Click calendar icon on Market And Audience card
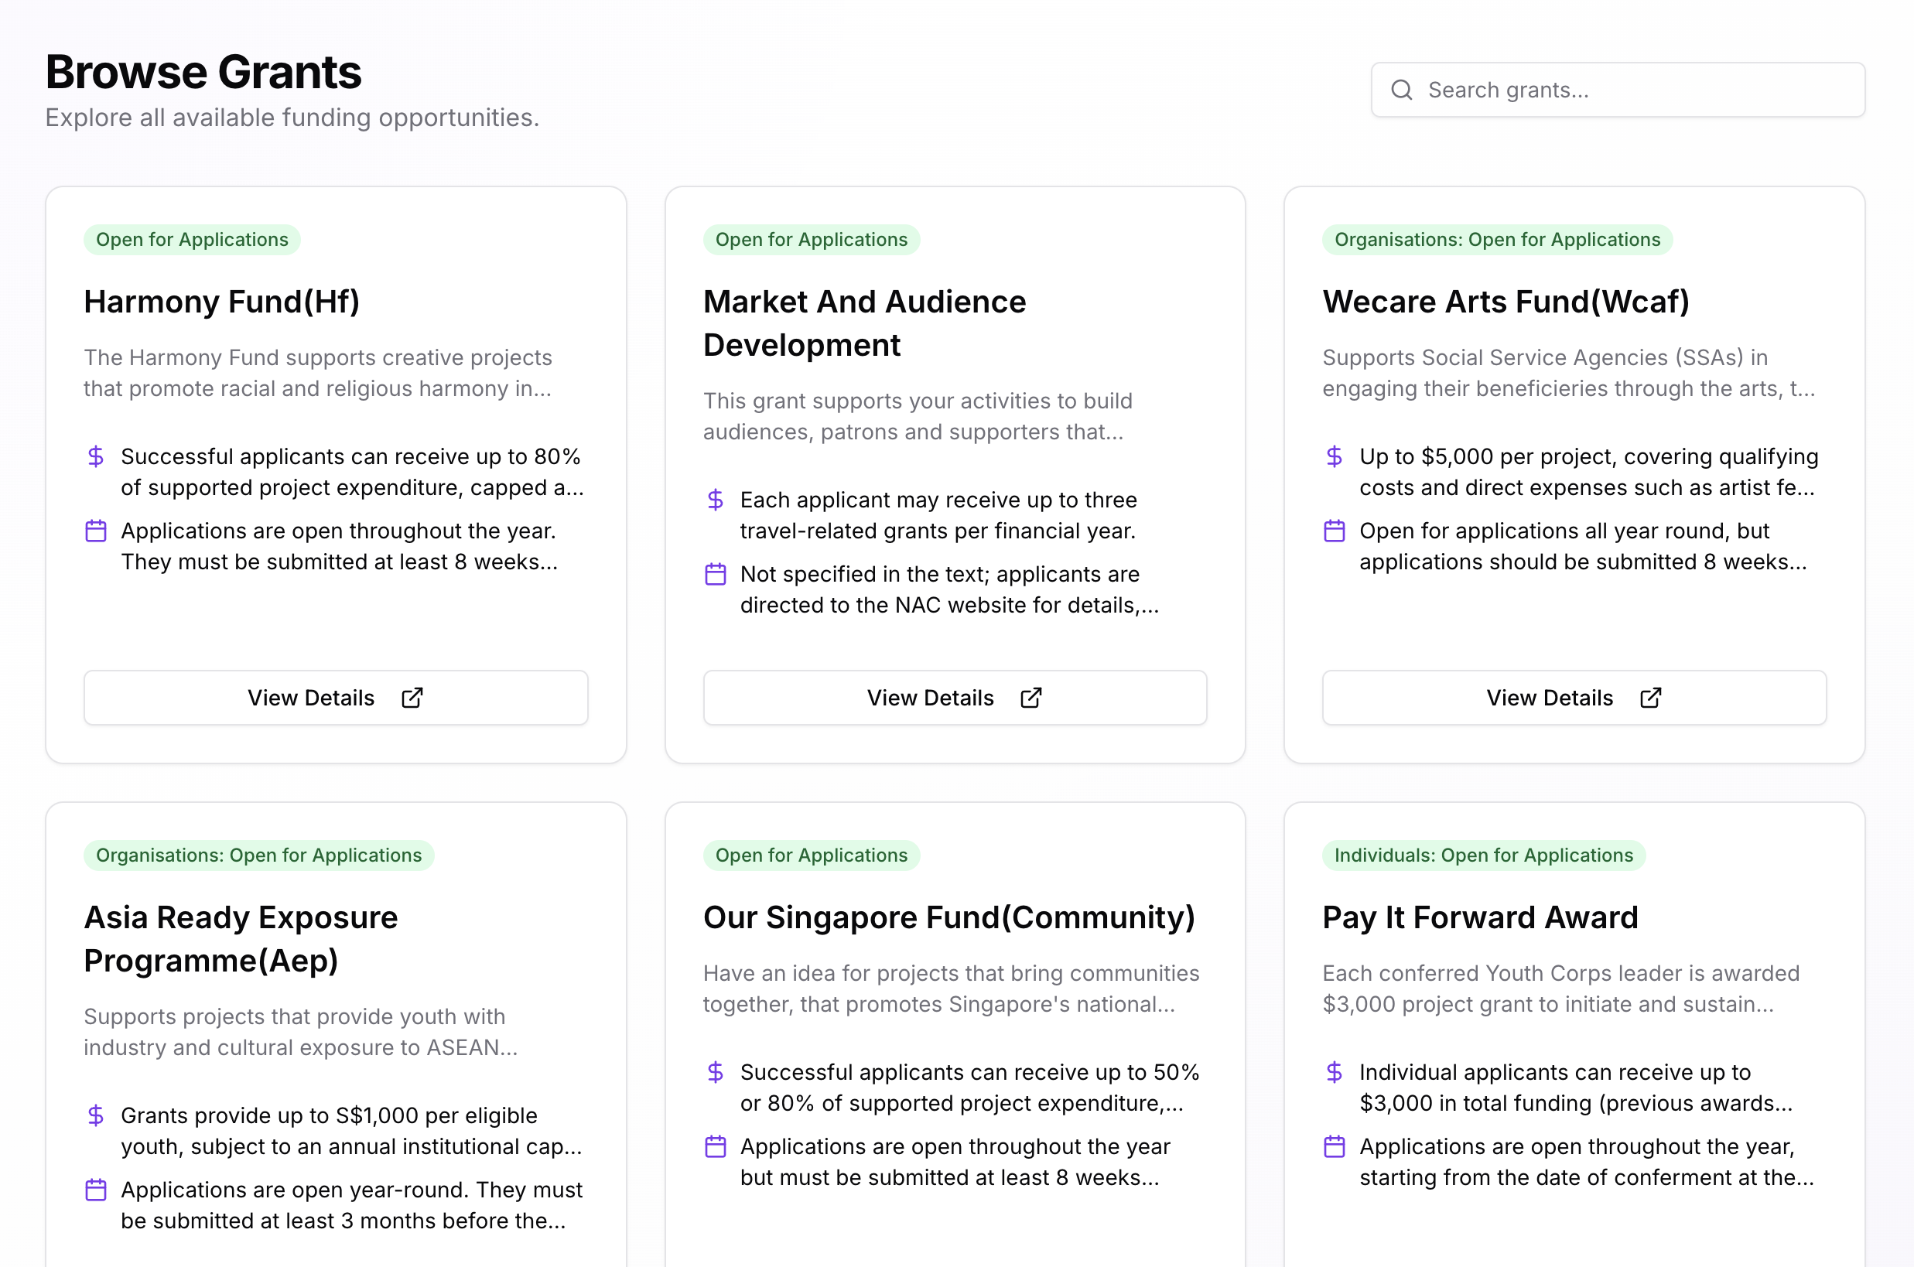 (715, 575)
